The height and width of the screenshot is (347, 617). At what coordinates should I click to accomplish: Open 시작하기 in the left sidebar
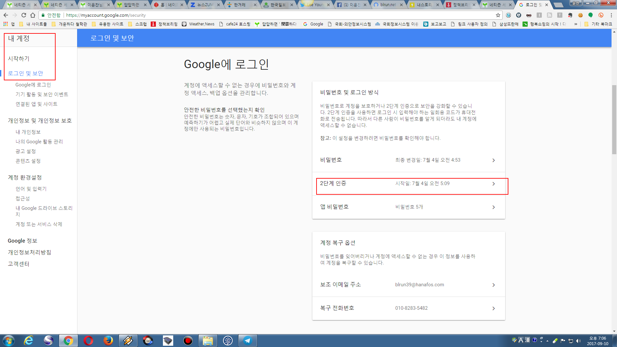click(x=19, y=59)
